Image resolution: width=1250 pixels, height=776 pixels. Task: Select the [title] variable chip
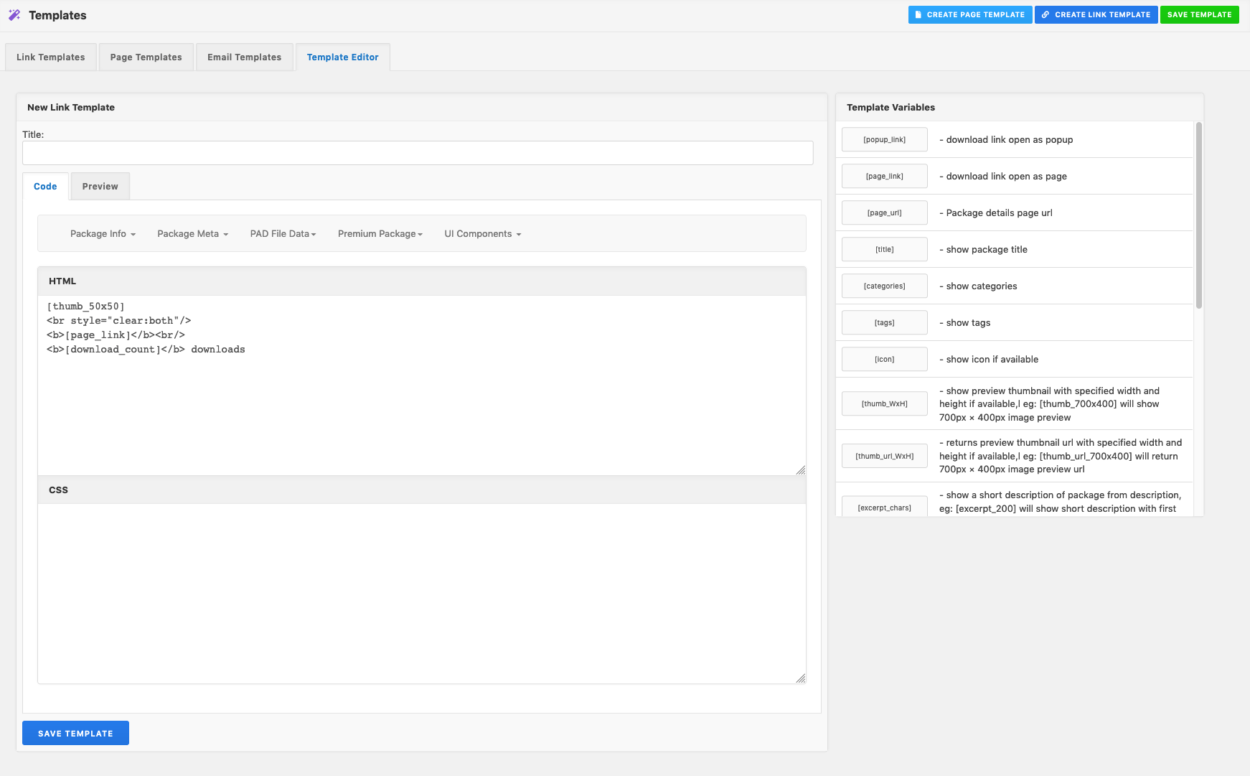tap(884, 249)
